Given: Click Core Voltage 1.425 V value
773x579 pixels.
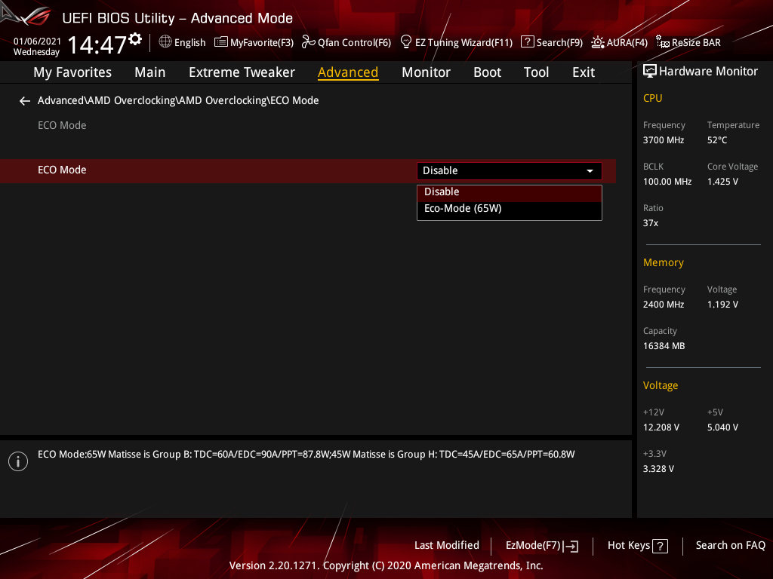Looking at the screenshot, I should 722,182.
